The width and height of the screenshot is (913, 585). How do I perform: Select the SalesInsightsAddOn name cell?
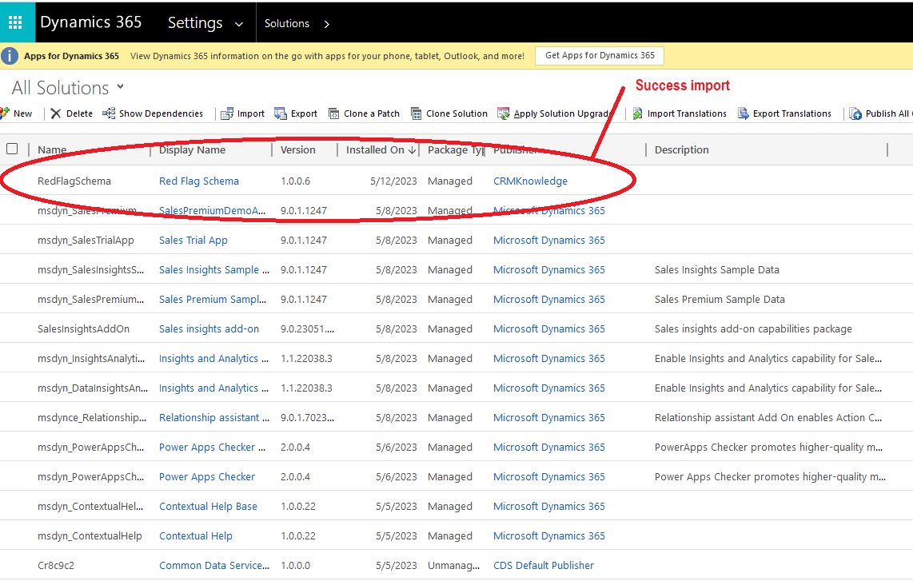pyautogui.click(x=84, y=329)
